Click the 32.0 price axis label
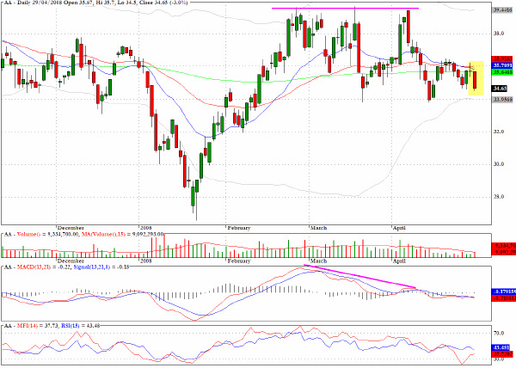516x368 pixels. 499,132
